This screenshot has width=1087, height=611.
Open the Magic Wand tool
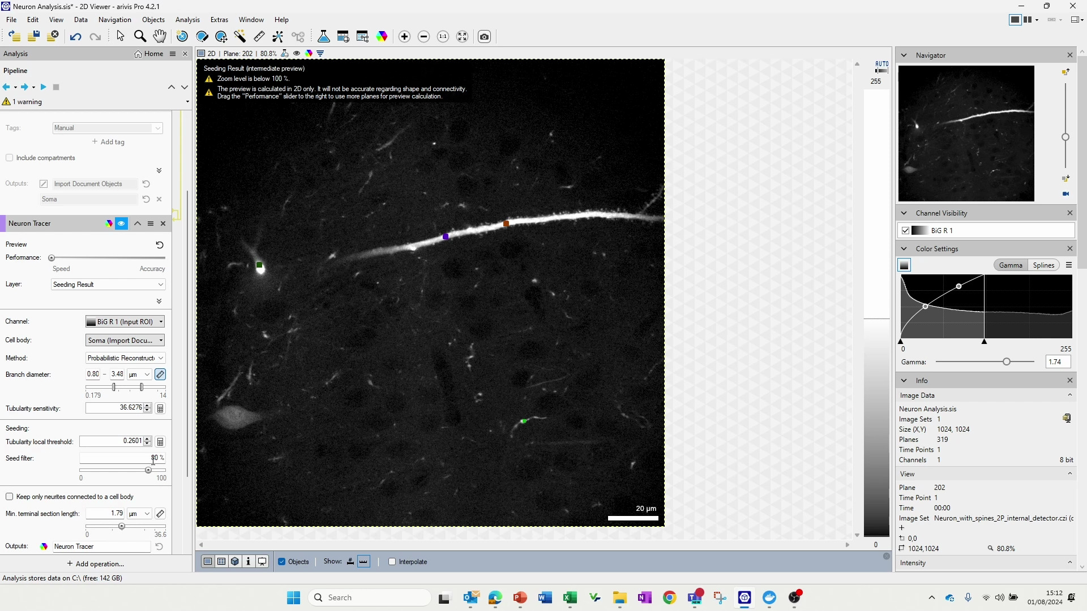240,36
